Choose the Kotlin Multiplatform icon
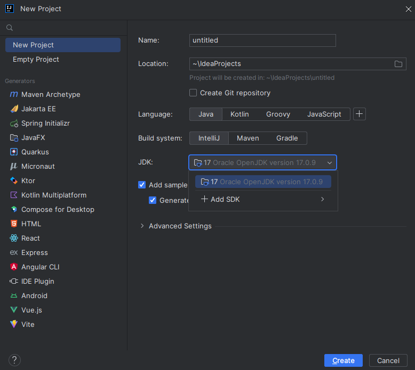 tap(14, 195)
